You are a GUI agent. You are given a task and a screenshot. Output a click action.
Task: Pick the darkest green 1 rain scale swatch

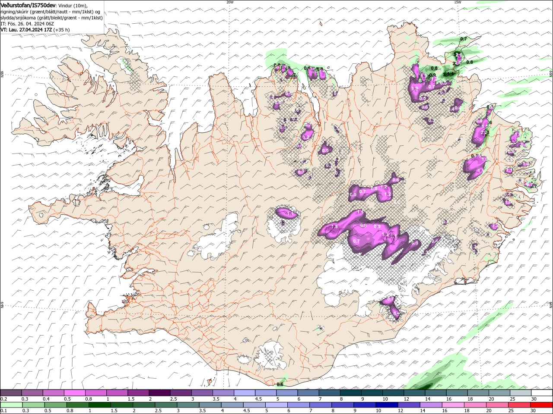(x=100, y=405)
